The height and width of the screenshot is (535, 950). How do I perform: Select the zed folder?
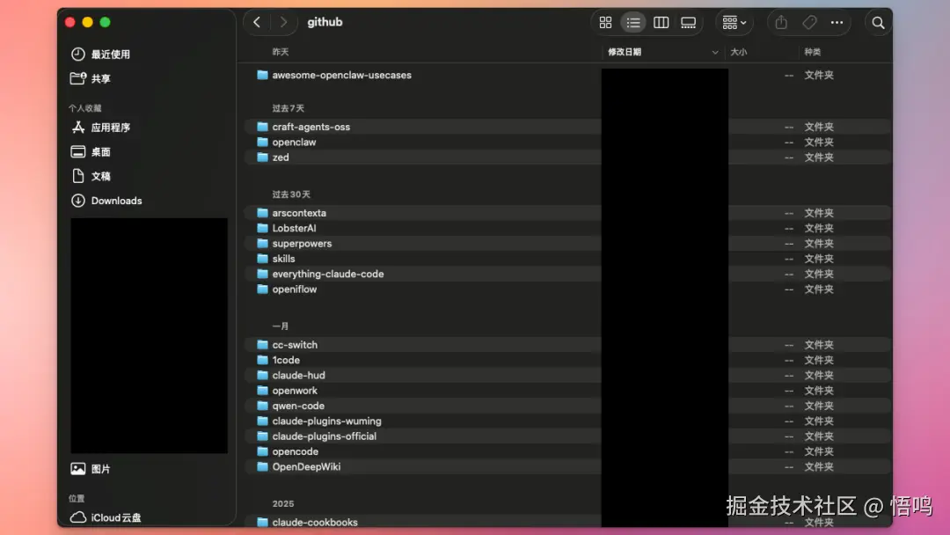click(x=281, y=157)
